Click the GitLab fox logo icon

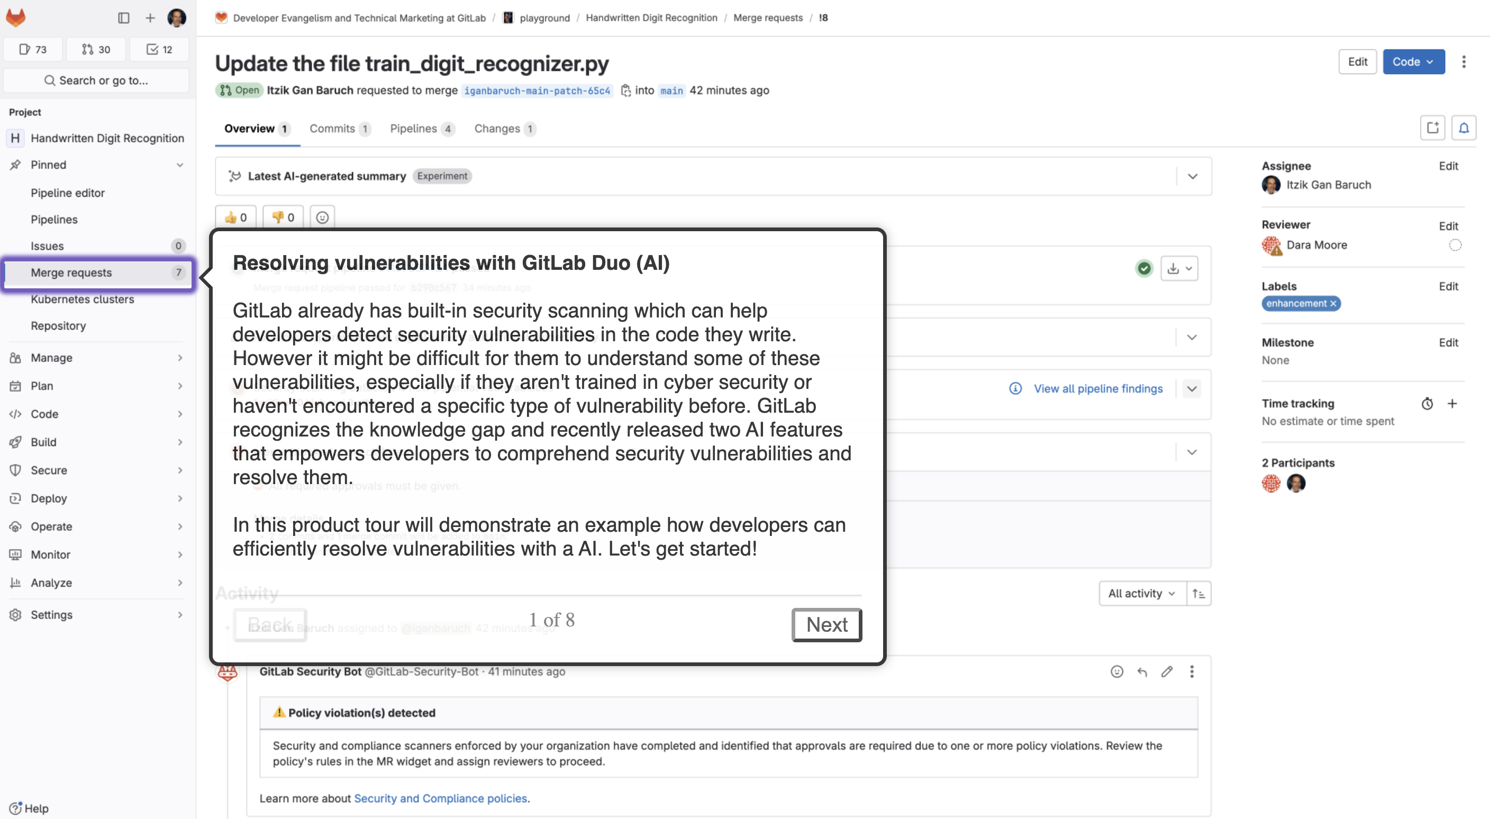(x=16, y=17)
